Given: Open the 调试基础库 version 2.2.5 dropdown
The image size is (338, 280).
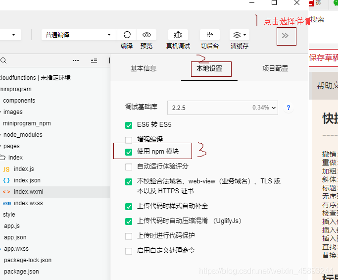Looking at the screenshot, I should (223, 108).
